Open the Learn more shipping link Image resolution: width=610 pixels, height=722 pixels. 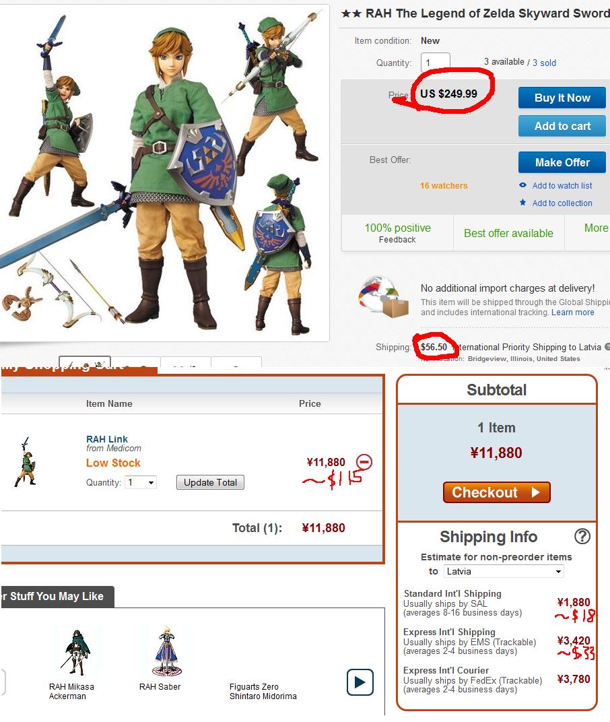coord(573,313)
